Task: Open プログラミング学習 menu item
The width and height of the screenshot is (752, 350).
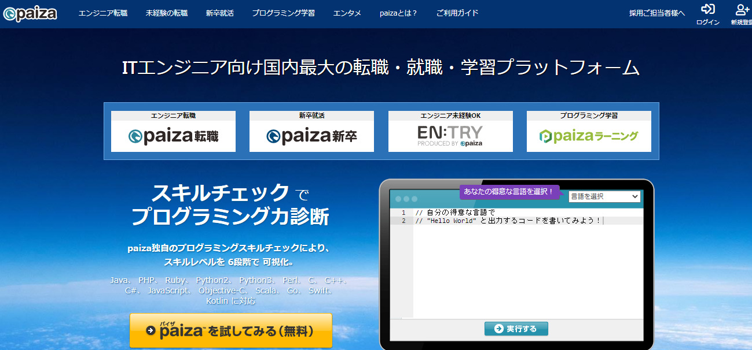Action: pos(284,13)
